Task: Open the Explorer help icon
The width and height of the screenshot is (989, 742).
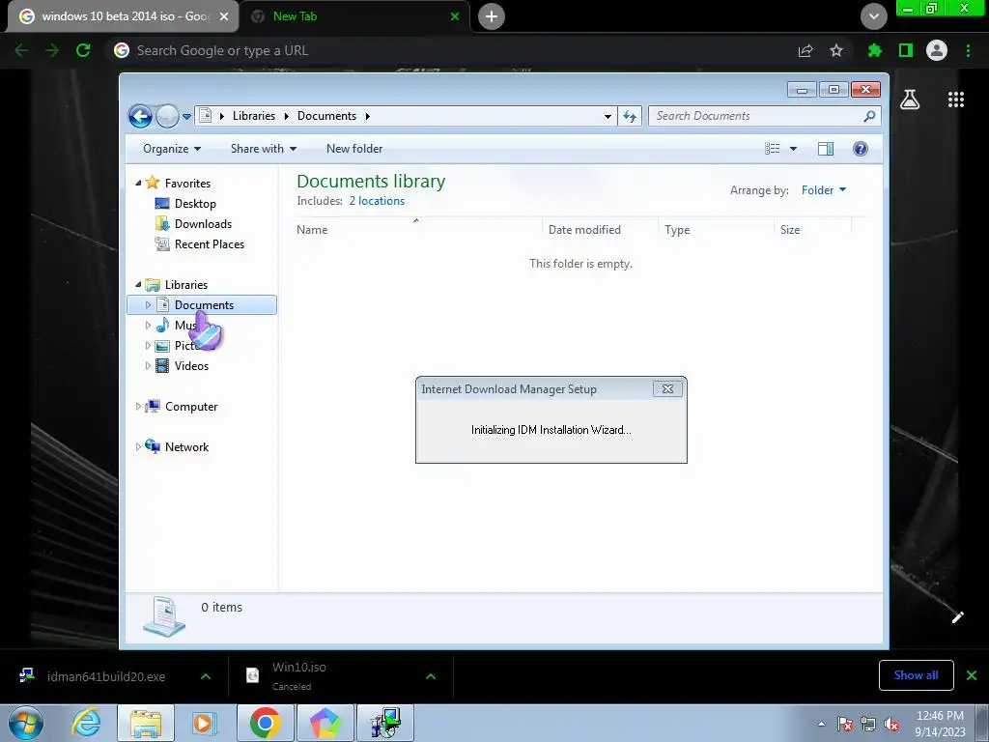Action: coord(861,149)
